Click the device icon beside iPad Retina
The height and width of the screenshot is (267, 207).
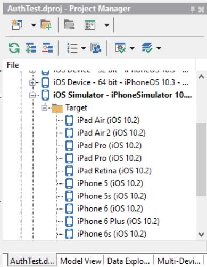click(69, 171)
